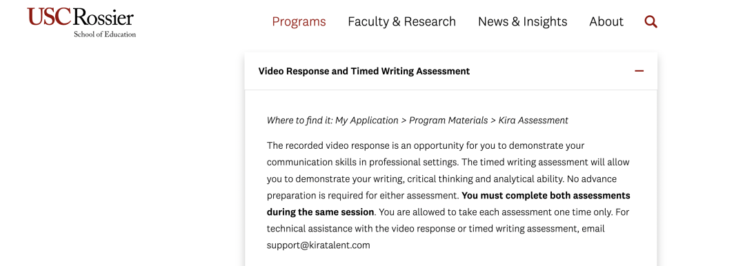
Task: Open the Programs menu
Action: [299, 22]
